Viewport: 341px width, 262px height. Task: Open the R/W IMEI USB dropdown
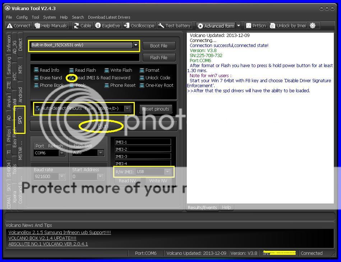click(x=167, y=172)
